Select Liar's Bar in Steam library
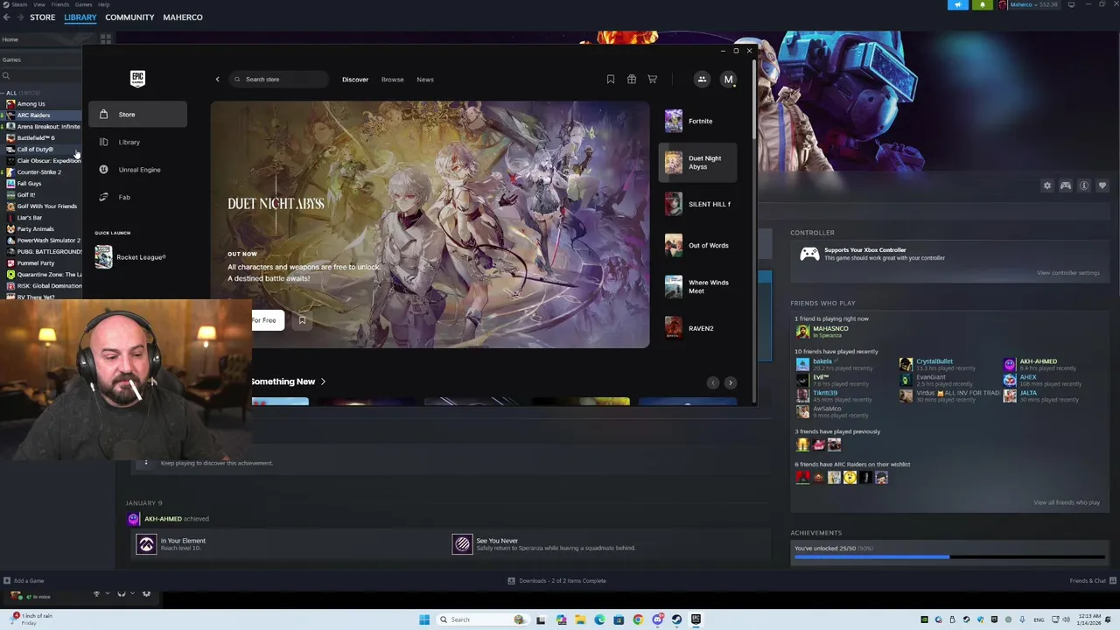This screenshot has width=1120, height=630. (x=29, y=218)
